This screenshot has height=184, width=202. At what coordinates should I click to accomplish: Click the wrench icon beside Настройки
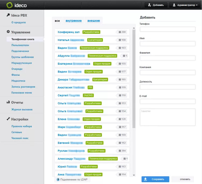click(8, 119)
